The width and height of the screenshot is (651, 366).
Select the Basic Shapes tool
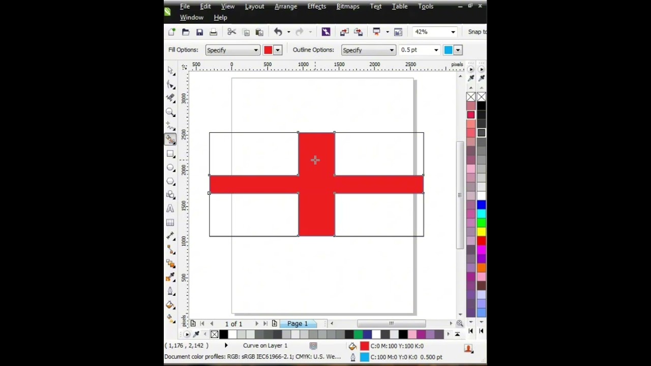click(170, 195)
